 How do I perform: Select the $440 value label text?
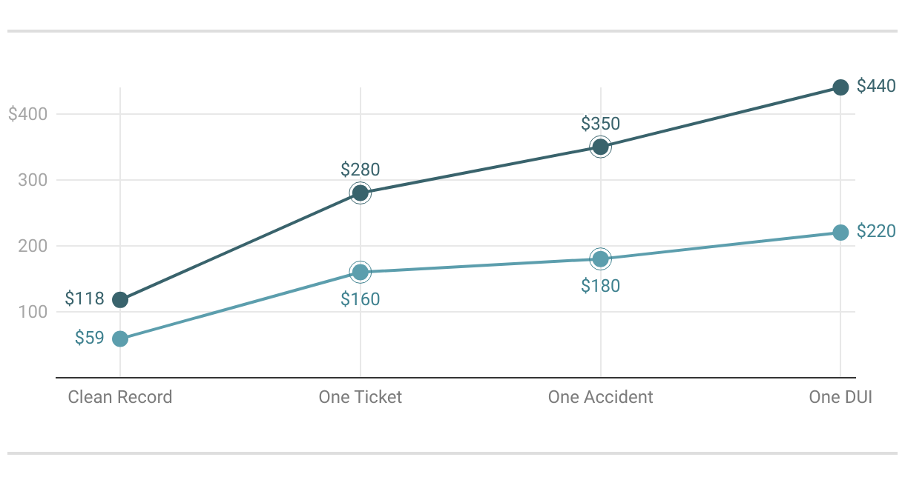pyautogui.click(x=876, y=86)
